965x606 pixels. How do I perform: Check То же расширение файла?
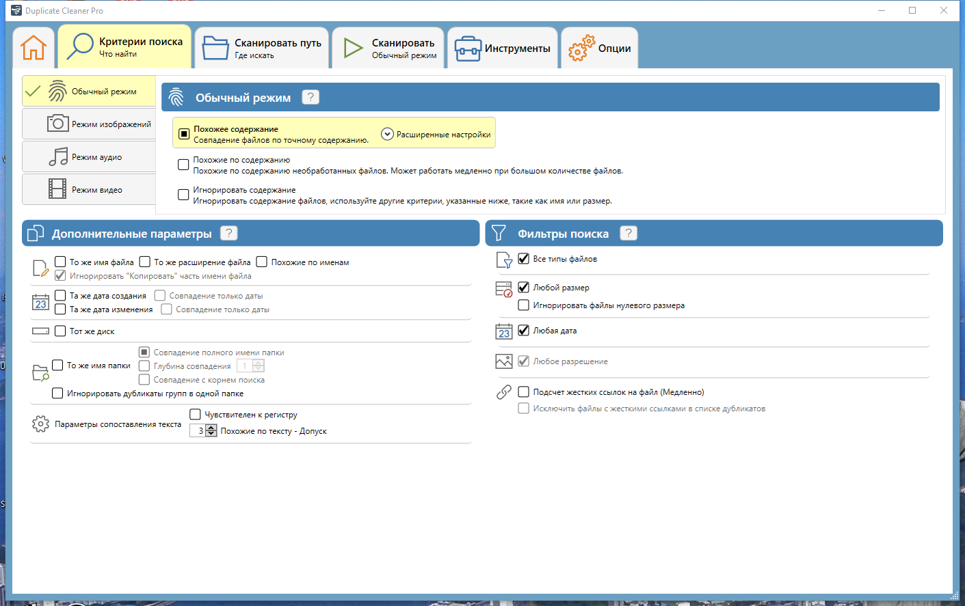(145, 262)
